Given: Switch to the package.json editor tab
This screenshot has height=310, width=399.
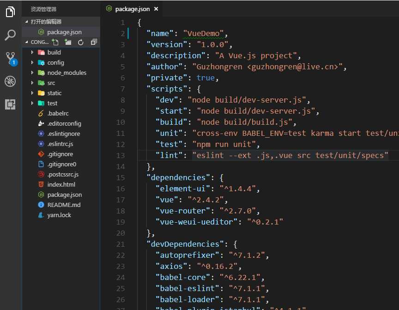Looking at the screenshot, I should tap(132, 9).
